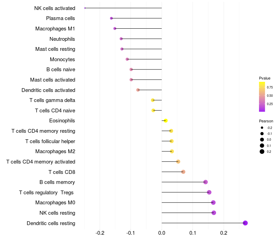The image size is (277, 242).
Task: Click the Pearson 0.0 legend circle
Action: [262, 140]
